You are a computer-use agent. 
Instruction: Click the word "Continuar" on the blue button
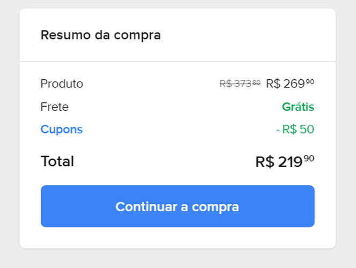coord(140,206)
